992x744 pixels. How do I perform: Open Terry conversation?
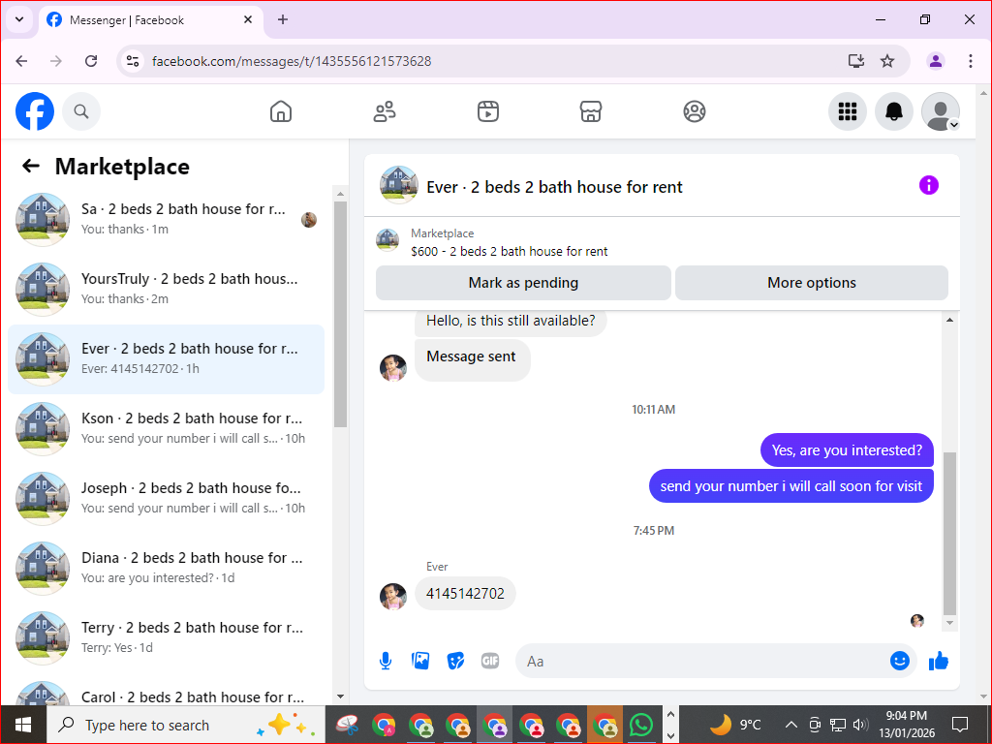coord(167,637)
